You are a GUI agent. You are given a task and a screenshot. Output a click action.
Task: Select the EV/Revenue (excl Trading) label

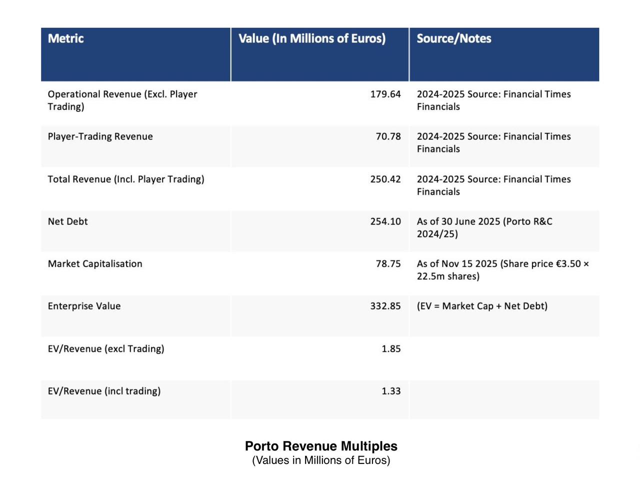[105, 348]
